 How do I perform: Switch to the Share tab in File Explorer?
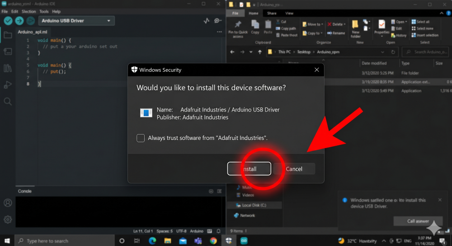coord(272,13)
